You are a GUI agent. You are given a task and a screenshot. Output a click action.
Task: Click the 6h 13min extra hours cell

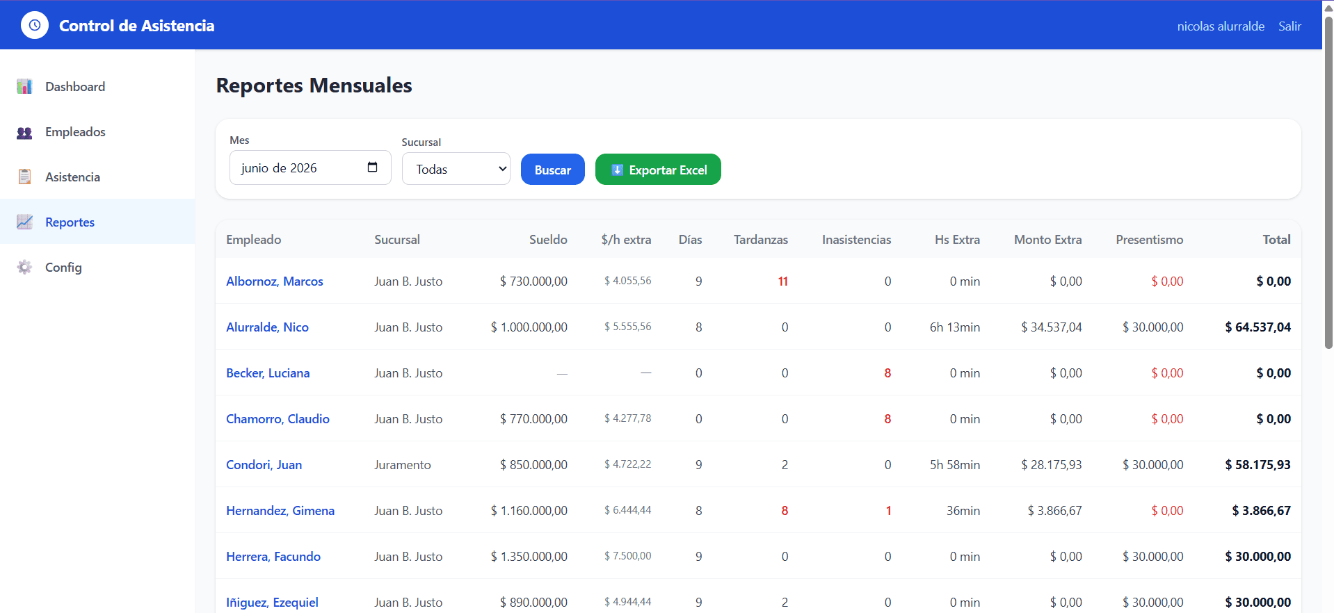point(955,327)
